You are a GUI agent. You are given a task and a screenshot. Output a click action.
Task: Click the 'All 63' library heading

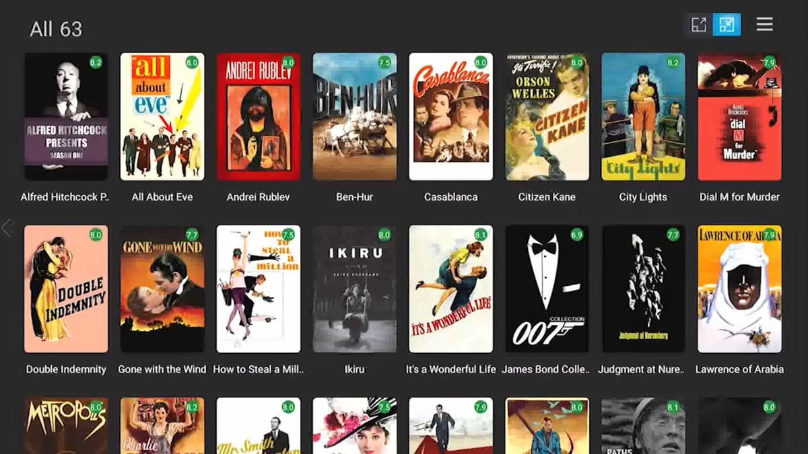[56, 30]
